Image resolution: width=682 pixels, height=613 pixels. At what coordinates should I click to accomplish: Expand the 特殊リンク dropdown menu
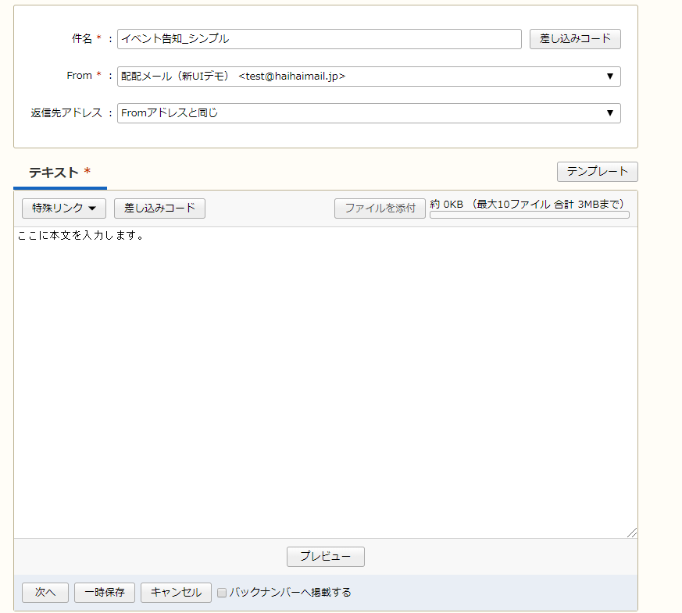64,208
